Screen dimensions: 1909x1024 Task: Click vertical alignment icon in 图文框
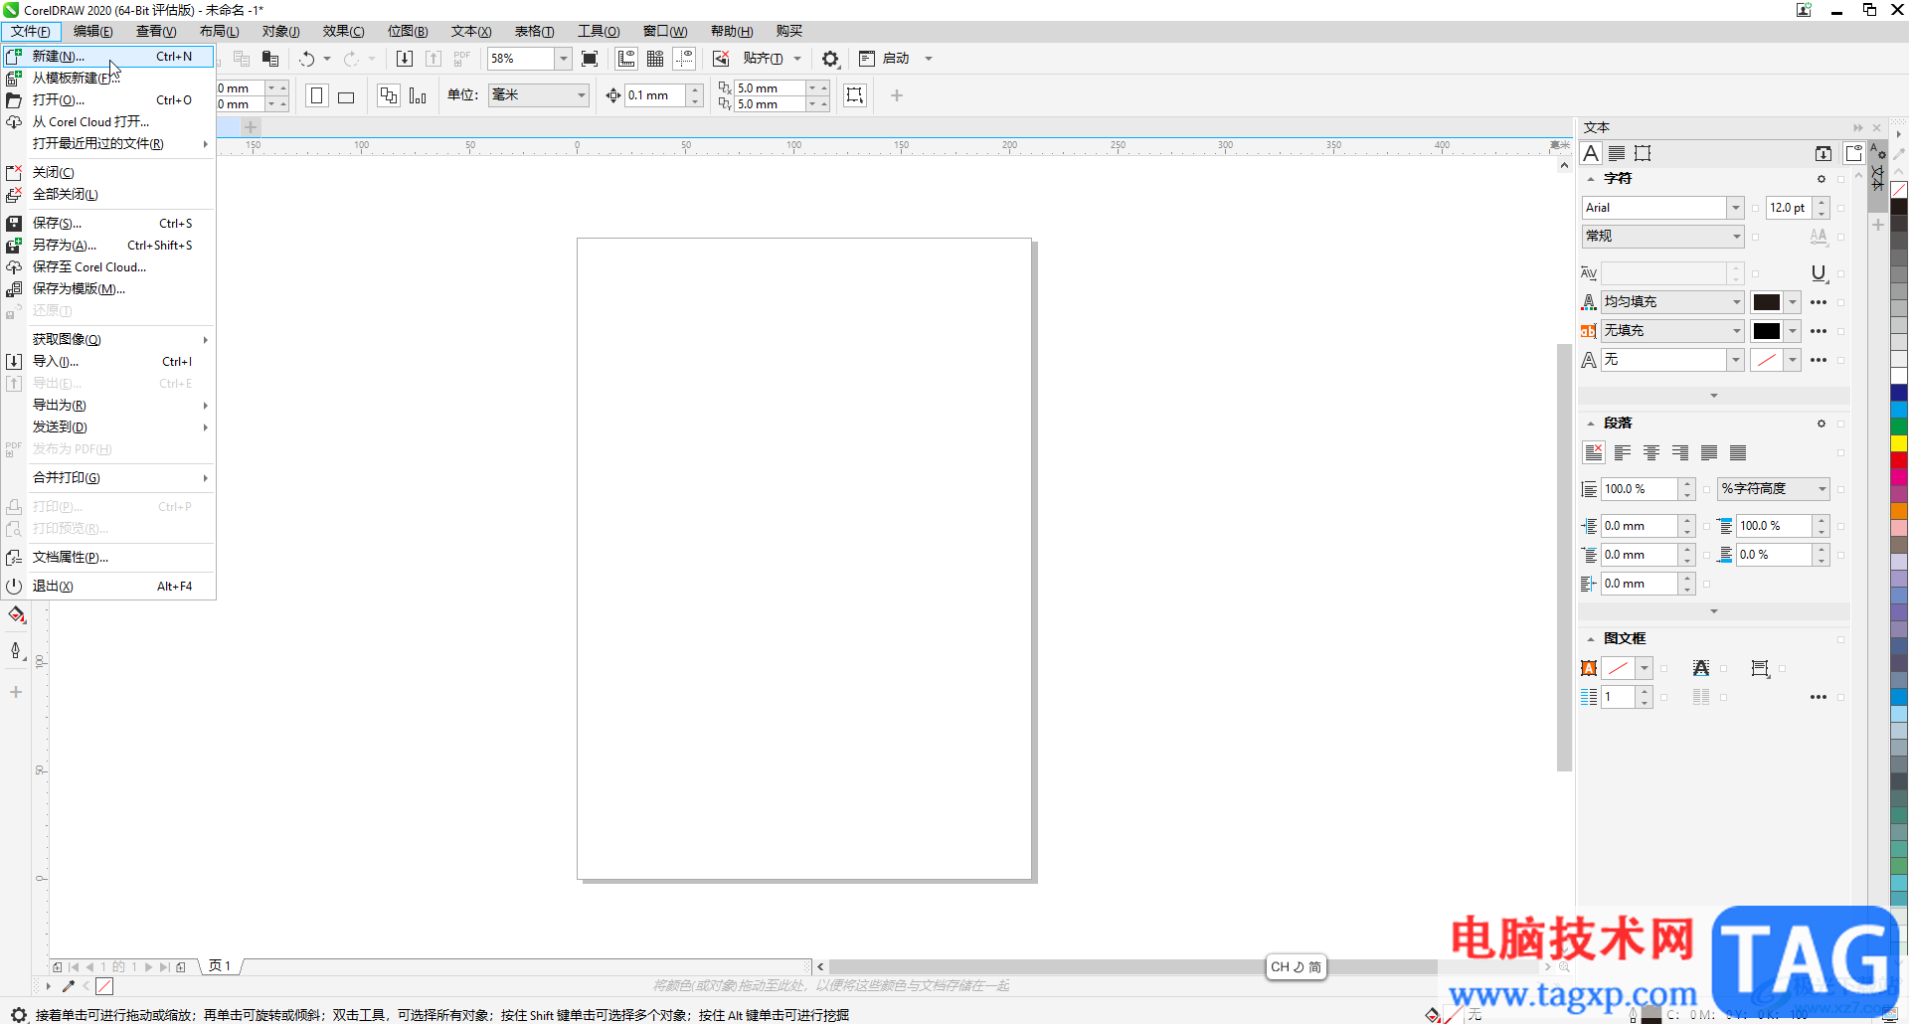coord(1760,668)
